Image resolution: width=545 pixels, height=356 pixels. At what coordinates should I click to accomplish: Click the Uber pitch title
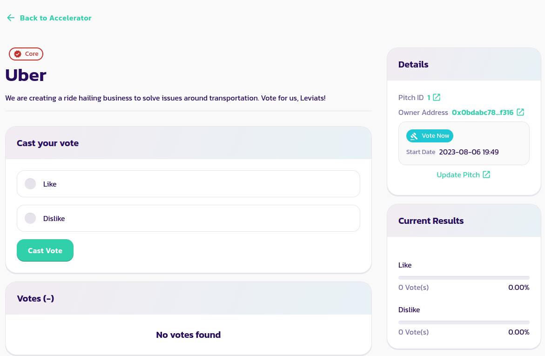coord(26,75)
